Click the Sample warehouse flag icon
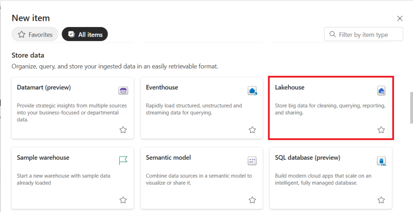Screen dimensions: 413x212 click(123, 161)
